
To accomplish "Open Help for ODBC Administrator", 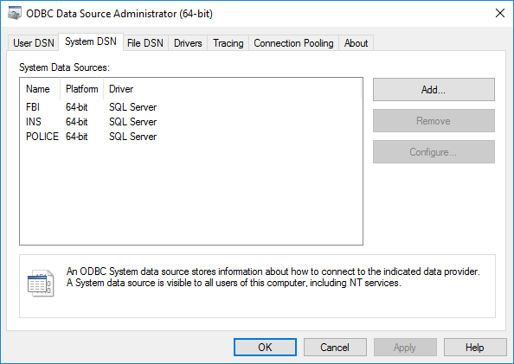I will pos(475,348).
